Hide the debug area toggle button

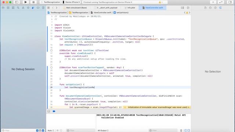tap(49, 111)
